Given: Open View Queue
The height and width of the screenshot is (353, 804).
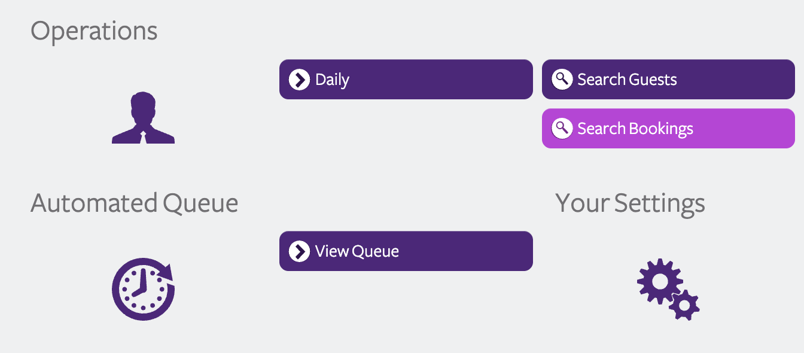Looking at the screenshot, I should [x=406, y=251].
